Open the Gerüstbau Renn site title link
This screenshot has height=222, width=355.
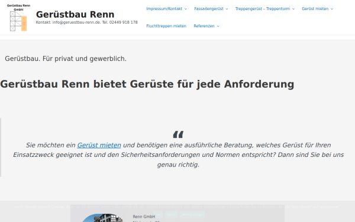point(75,14)
